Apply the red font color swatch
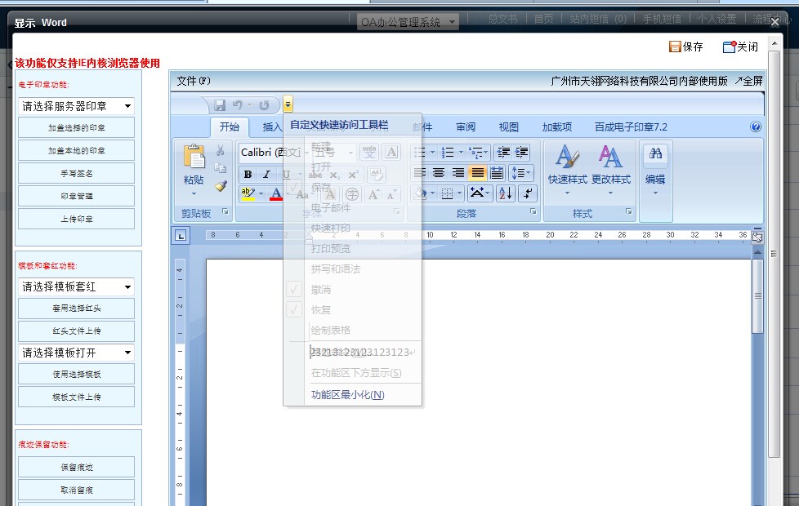799x506 pixels. point(275,193)
